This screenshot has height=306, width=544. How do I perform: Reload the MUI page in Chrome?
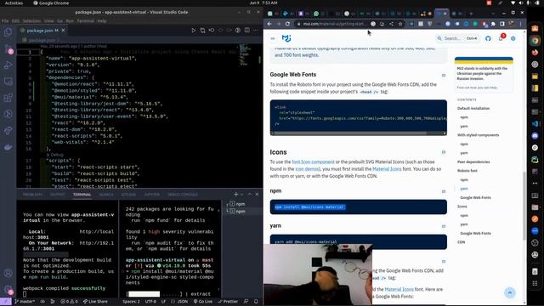[287, 24]
